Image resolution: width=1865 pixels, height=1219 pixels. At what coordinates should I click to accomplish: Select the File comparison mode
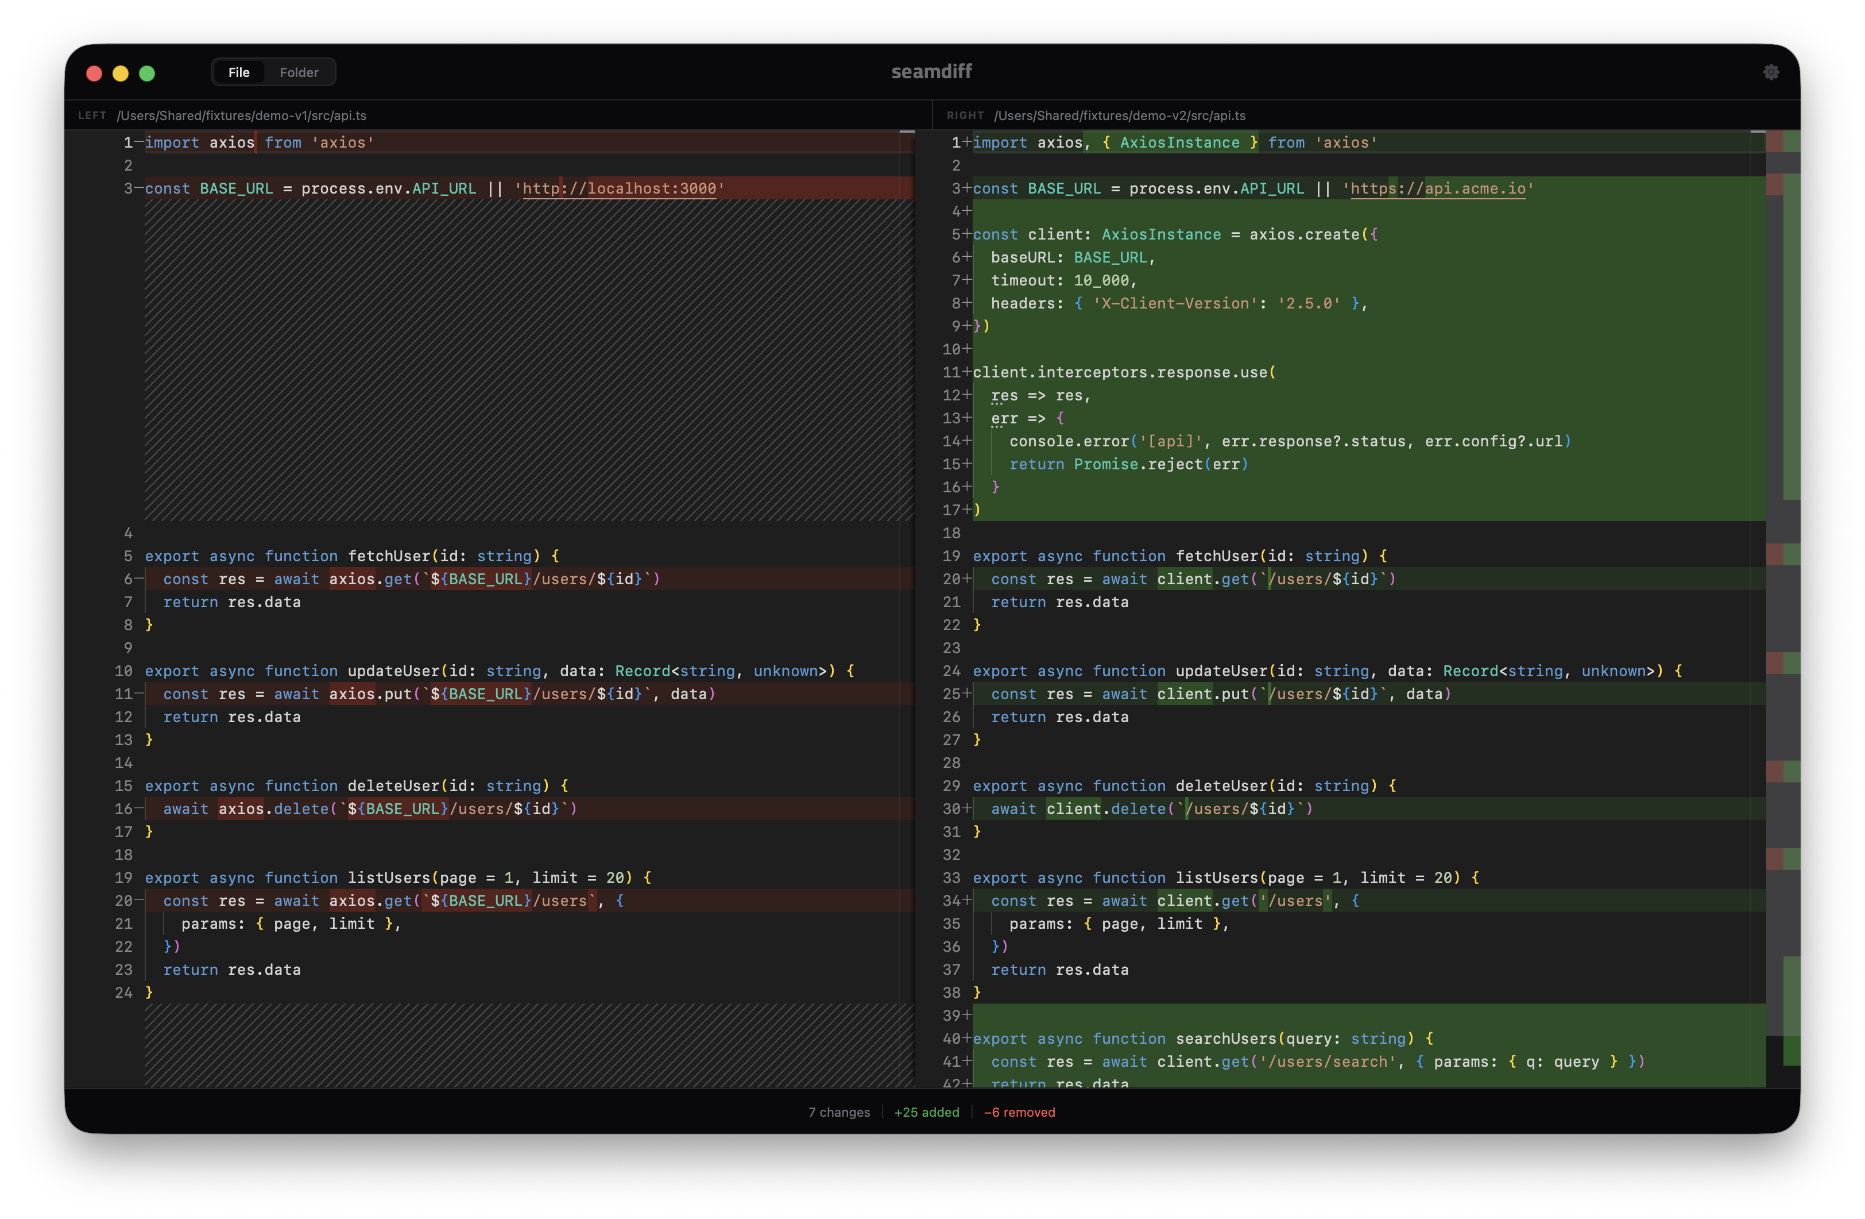pyautogui.click(x=239, y=72)
